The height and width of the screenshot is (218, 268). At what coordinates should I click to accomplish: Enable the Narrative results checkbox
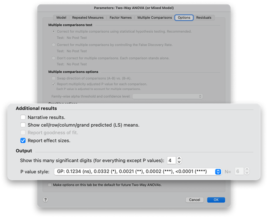[x=23, y=117]
